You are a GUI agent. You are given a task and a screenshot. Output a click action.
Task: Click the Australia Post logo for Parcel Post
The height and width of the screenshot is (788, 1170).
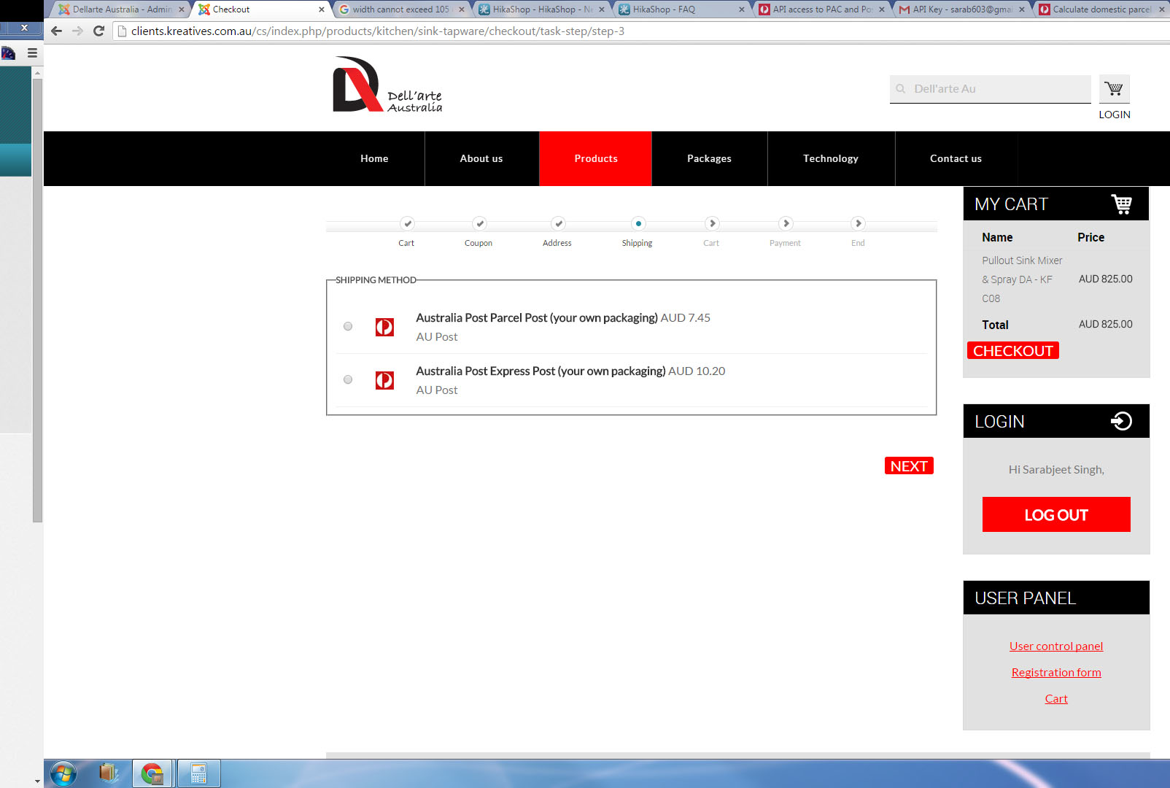tap(384, 327)
